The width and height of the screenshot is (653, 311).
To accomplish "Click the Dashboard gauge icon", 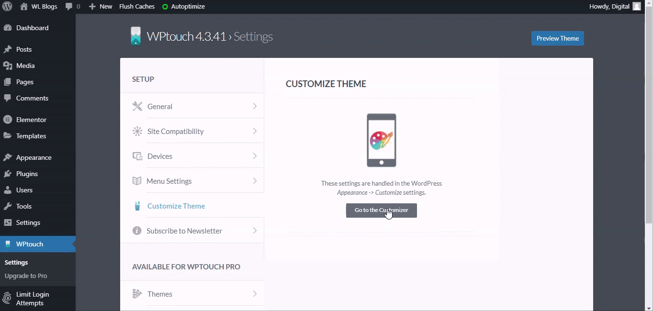I will [8, 28].
